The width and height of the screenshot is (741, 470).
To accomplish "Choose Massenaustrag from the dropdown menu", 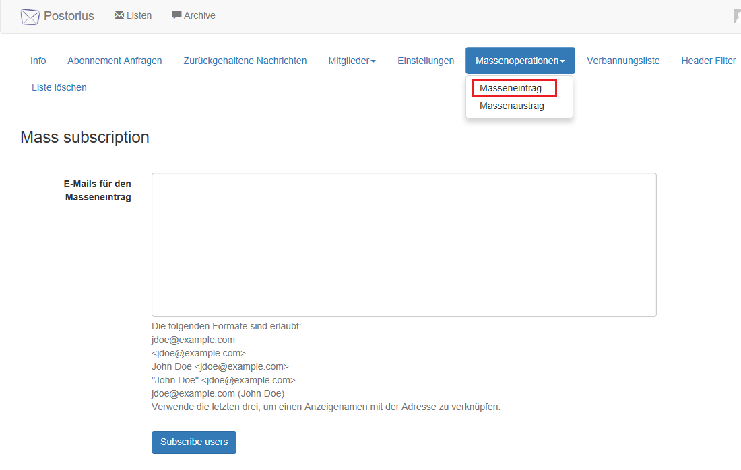I will point(512,106).
